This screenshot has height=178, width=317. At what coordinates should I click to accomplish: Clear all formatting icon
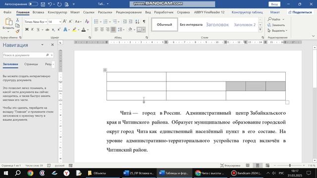87,21
